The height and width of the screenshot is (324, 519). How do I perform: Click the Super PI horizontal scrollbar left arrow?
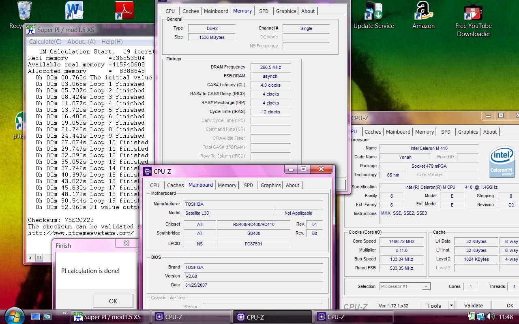(x=30, y=258)
